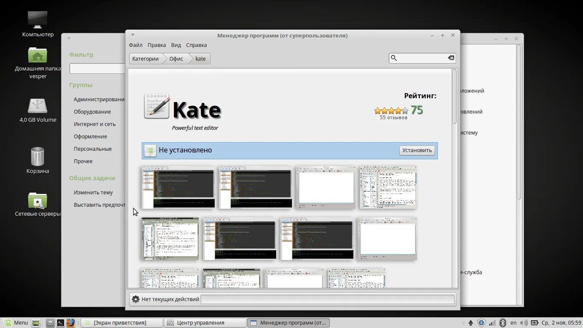Open the Справка menu
The image size is (583, 328).
pyautogui.click(x=196, y=45)
